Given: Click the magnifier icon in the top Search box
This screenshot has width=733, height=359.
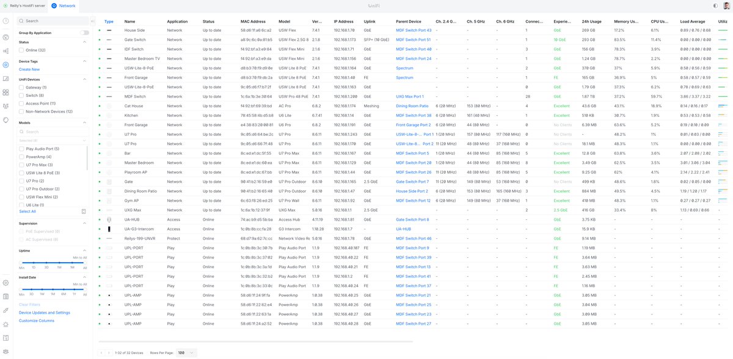Looking at the screenshot, I should pos(22,21).
